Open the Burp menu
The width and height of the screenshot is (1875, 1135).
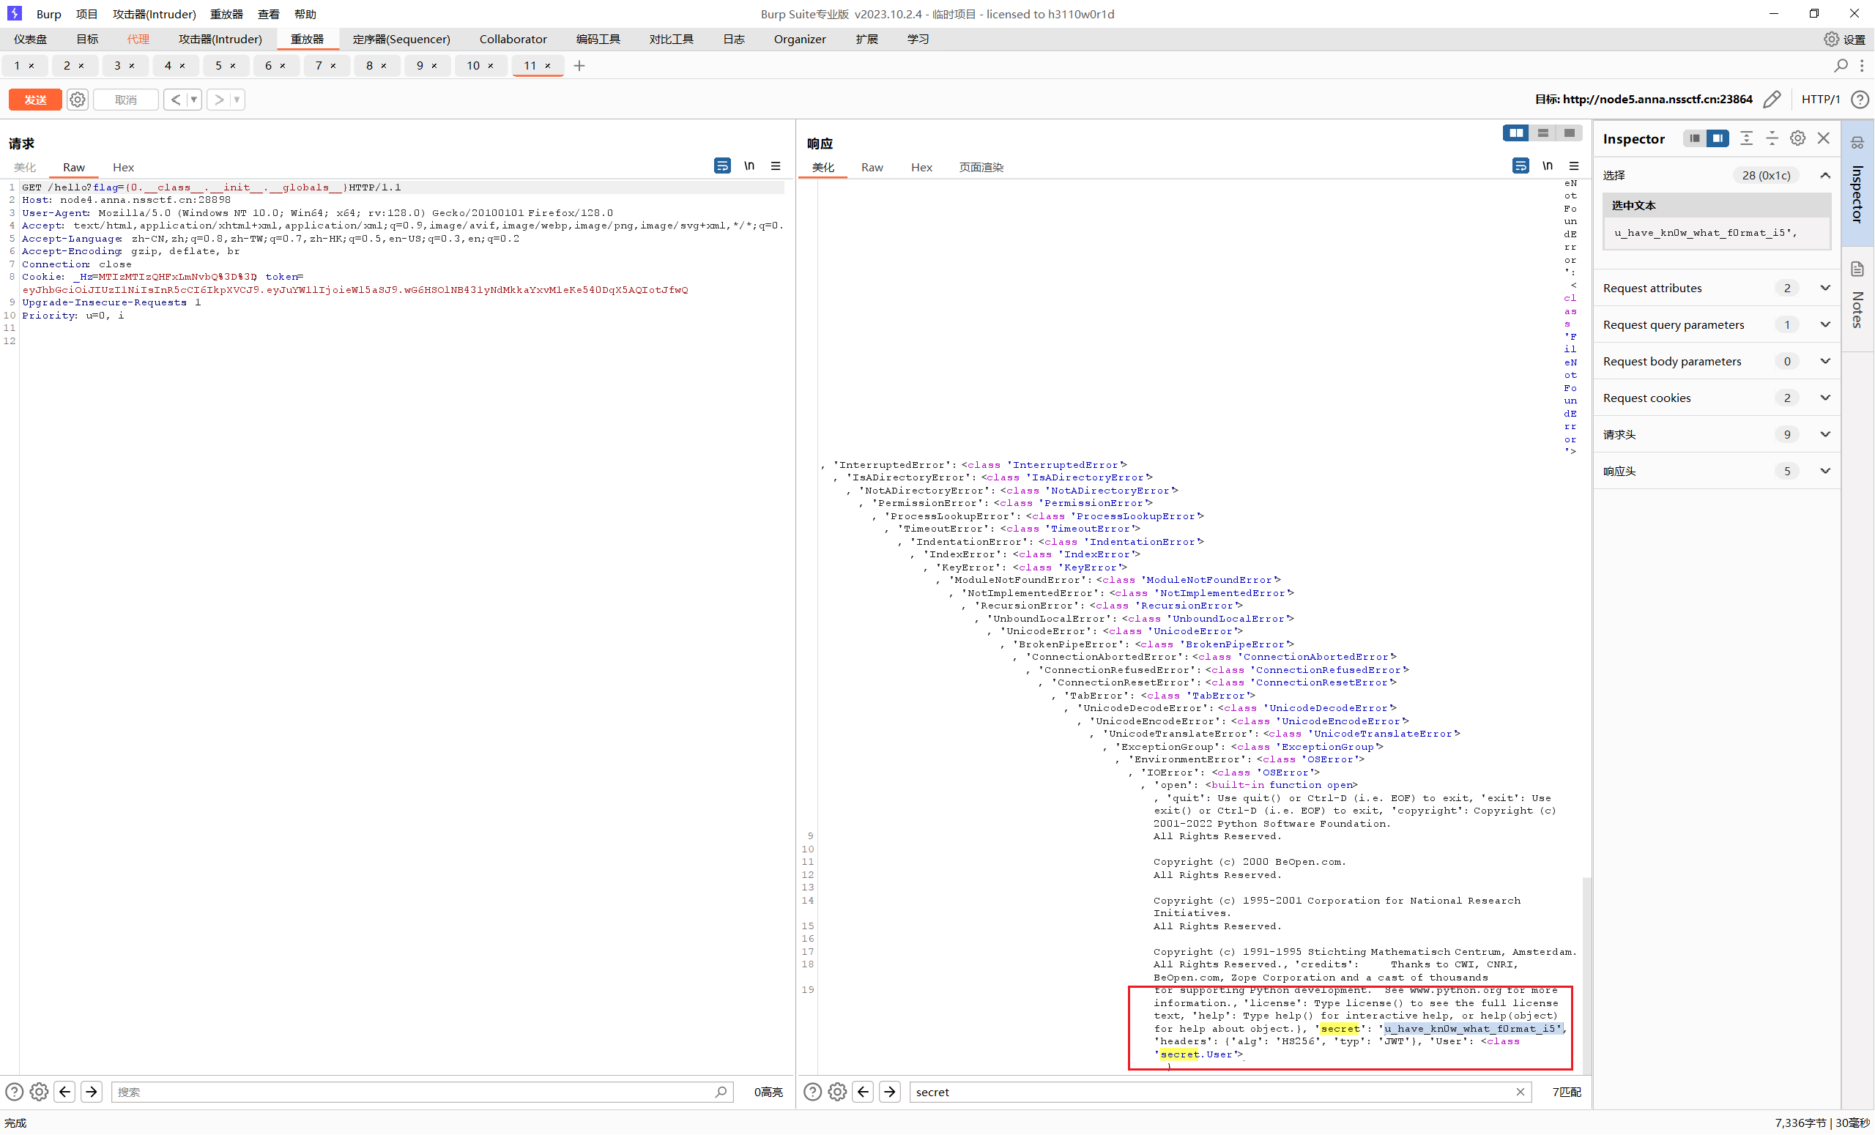[48, 14]
